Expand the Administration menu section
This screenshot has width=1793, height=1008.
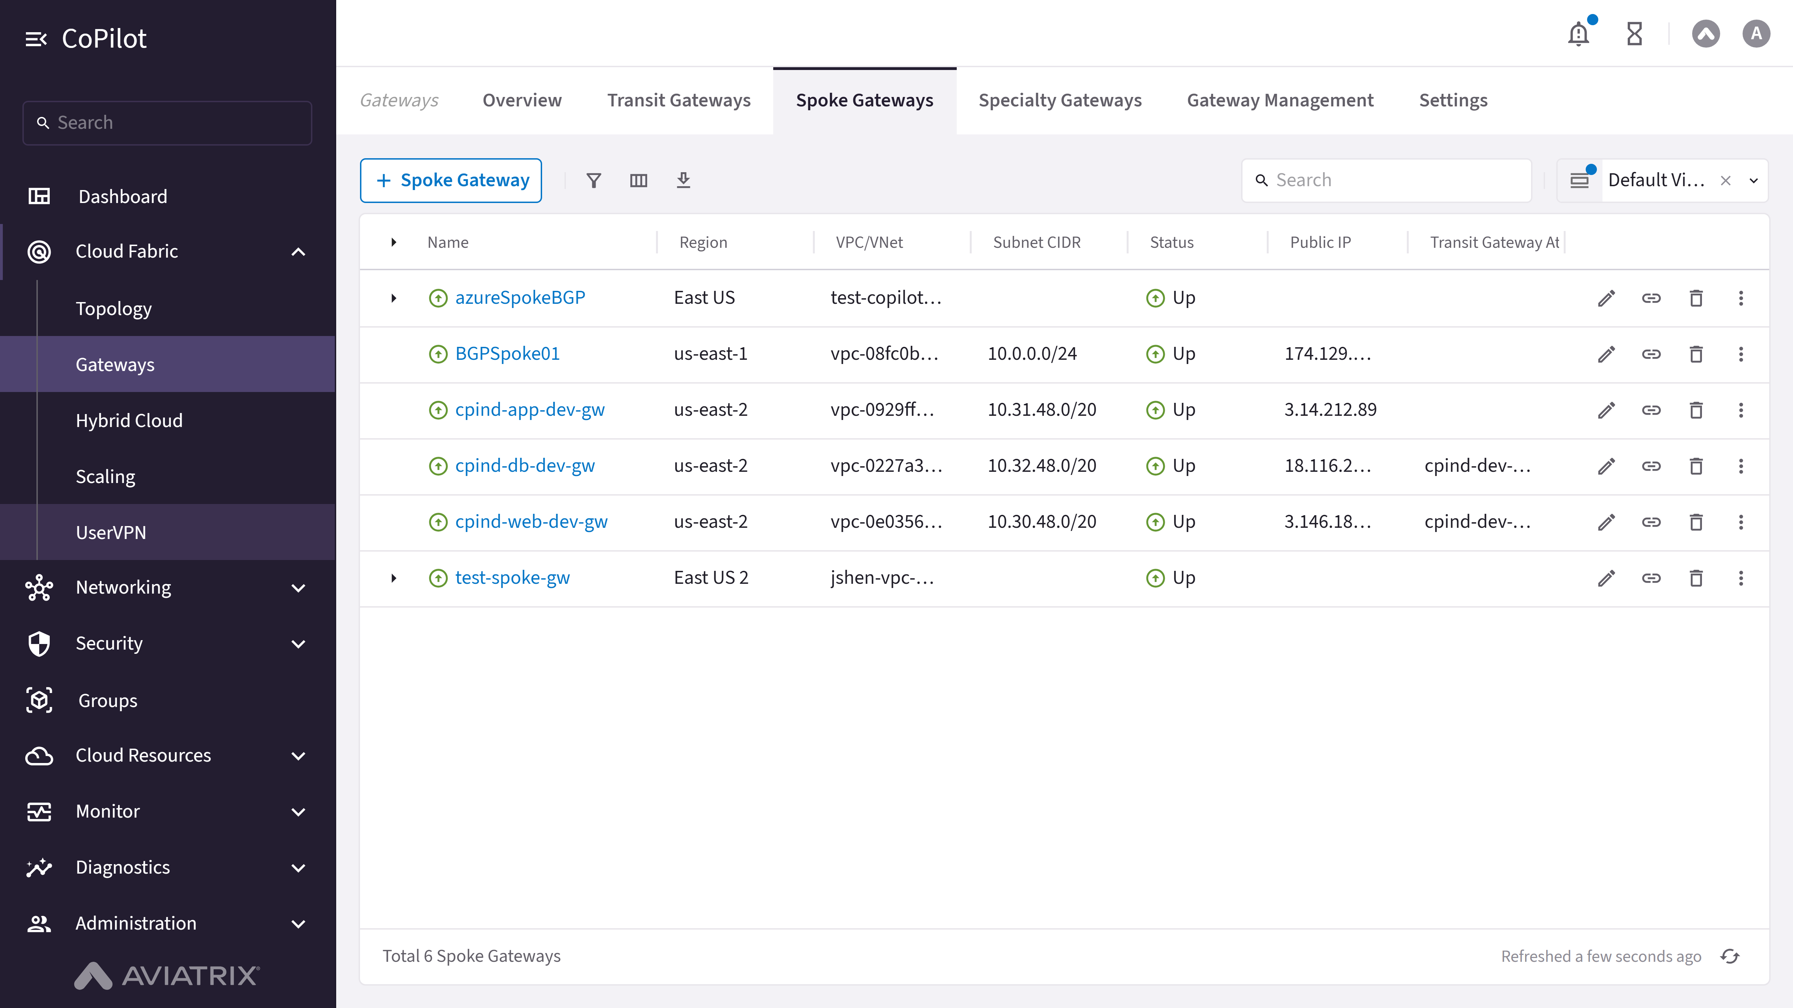[x=299, y=924]
